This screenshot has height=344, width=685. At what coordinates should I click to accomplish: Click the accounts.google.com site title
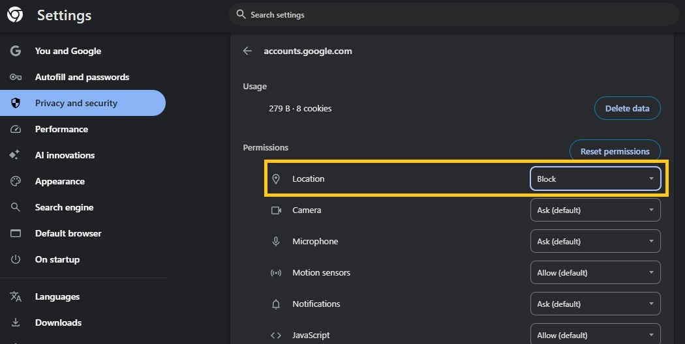coord(308,51)
